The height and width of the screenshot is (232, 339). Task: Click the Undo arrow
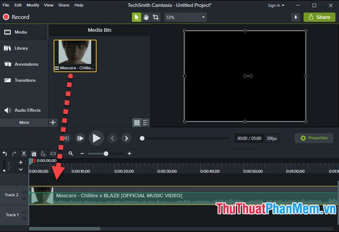[x=5, y=154]
